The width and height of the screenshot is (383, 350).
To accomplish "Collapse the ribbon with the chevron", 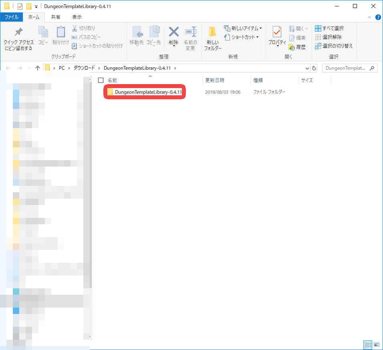I will pos(369,17).
